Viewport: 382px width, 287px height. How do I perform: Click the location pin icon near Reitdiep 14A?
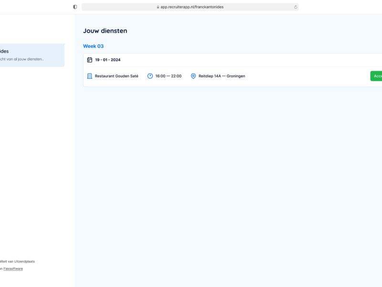point(193,76)
